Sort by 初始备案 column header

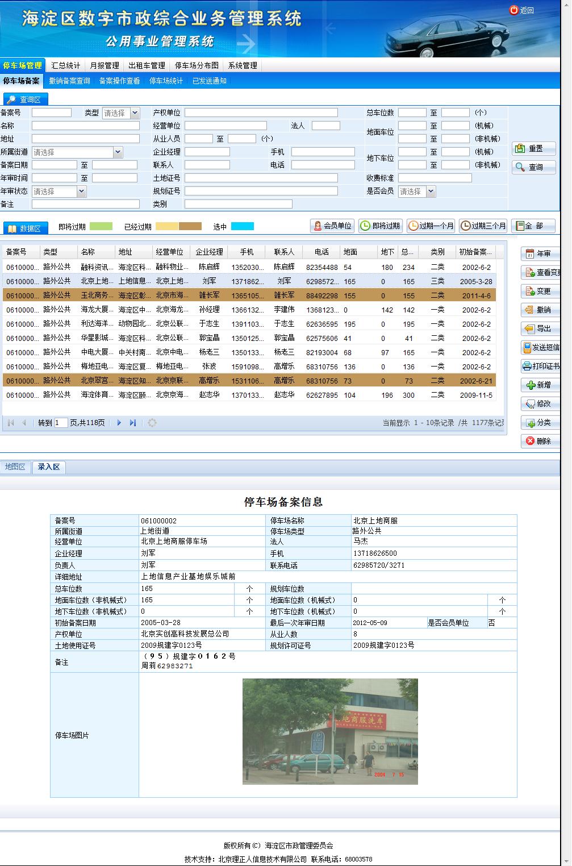(476, 252)
